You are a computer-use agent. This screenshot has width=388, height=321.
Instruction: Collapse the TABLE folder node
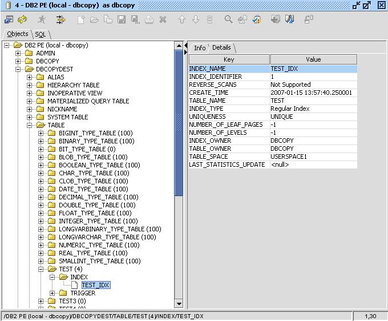point(29,125)
